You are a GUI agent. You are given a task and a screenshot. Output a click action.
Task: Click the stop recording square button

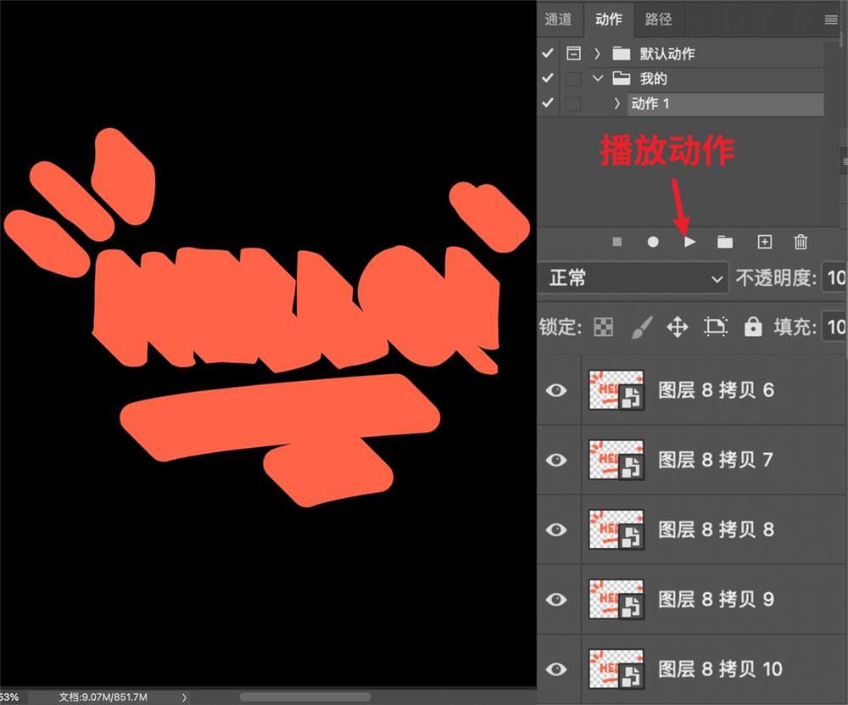tap(617, 242)
